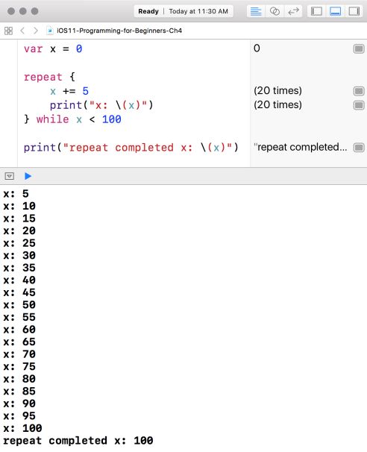Image resolution: width=367 pixels, height=452 pixels.
Task: Select the Standard editor icon
Action: click(255, 11)
